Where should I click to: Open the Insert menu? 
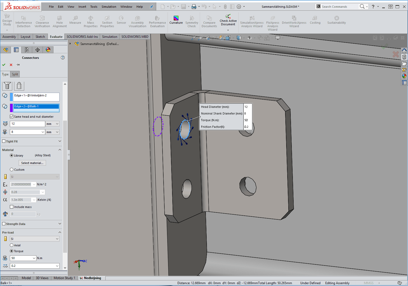82,7
